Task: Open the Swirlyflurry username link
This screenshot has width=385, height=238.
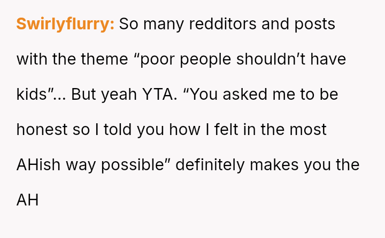Action: pyautogui.click(x=65, y=24)
